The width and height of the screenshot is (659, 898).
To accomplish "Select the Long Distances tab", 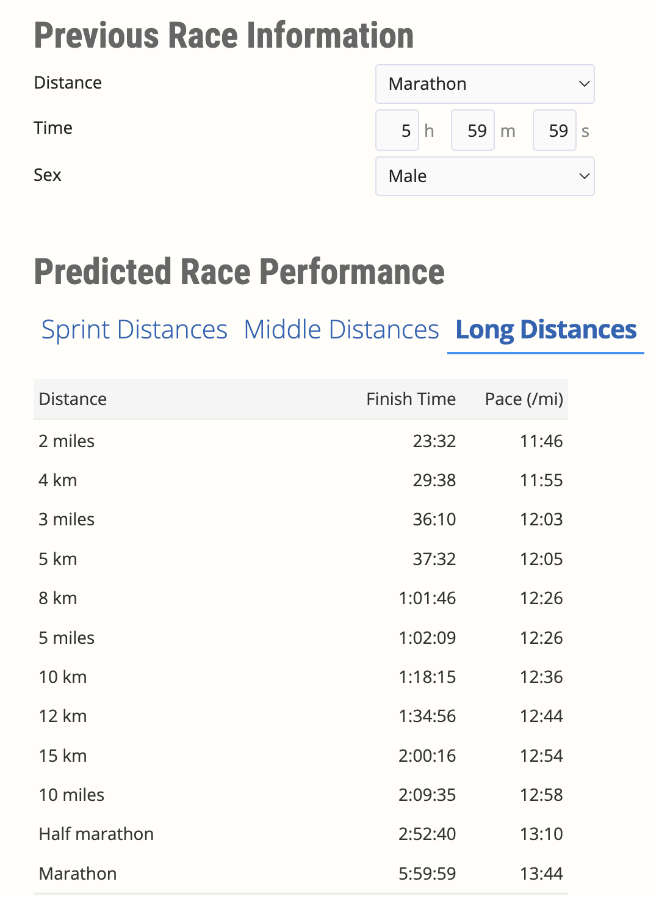I will [x=546, y=330].
